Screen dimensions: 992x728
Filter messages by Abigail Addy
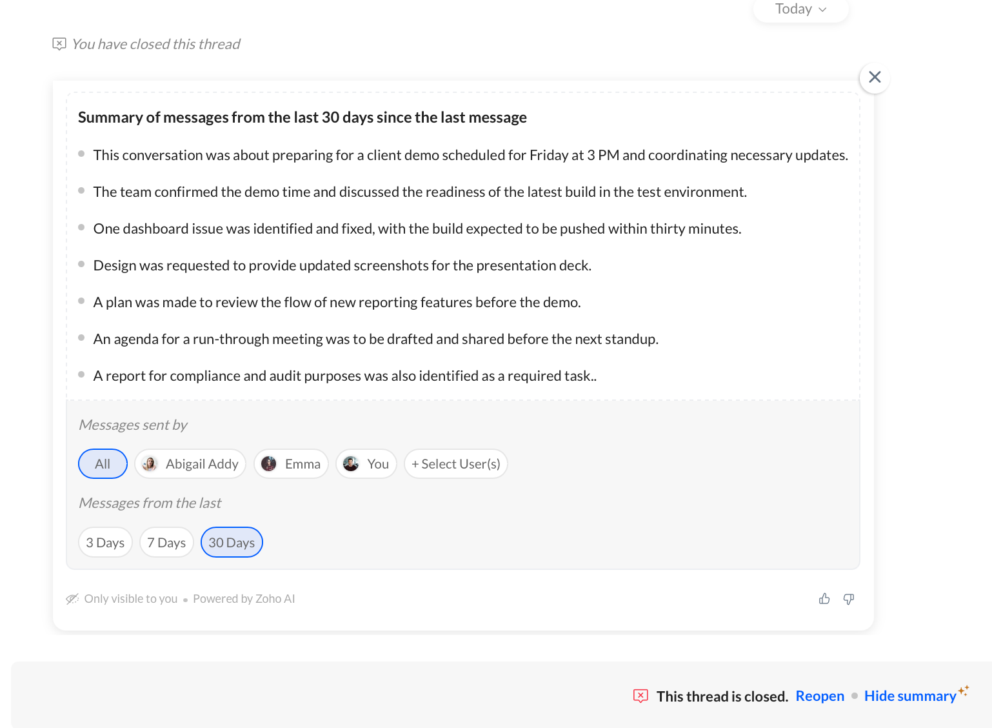[x=190, y=464]
